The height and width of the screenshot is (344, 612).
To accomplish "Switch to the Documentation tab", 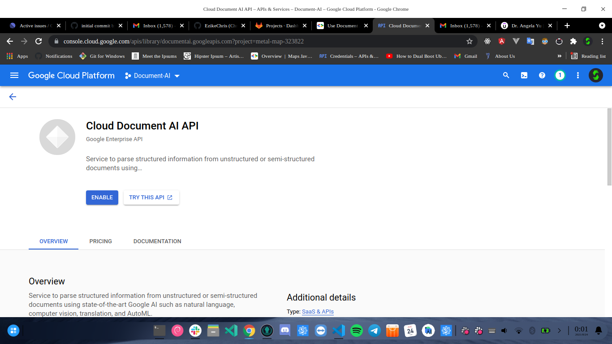I will click(157, 241).
